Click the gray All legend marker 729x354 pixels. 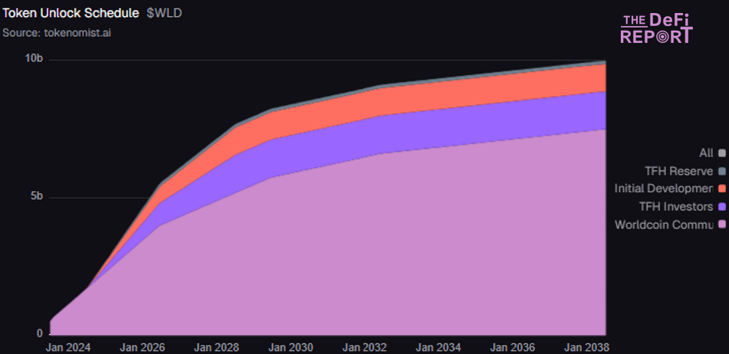point(721,153)
